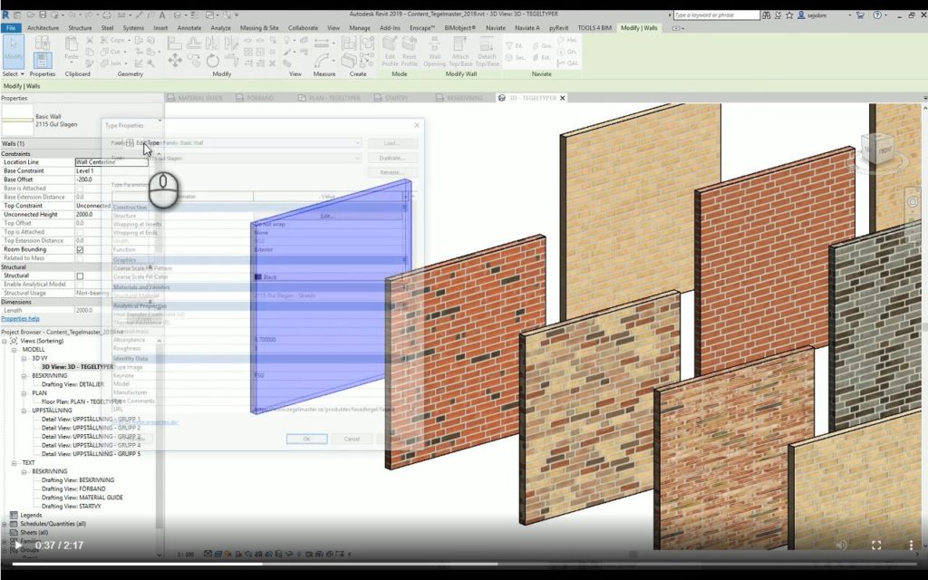This screenshot has height=580, width=928.
Task: Activate the Rotate tool
Action: [x=212, y=61]
